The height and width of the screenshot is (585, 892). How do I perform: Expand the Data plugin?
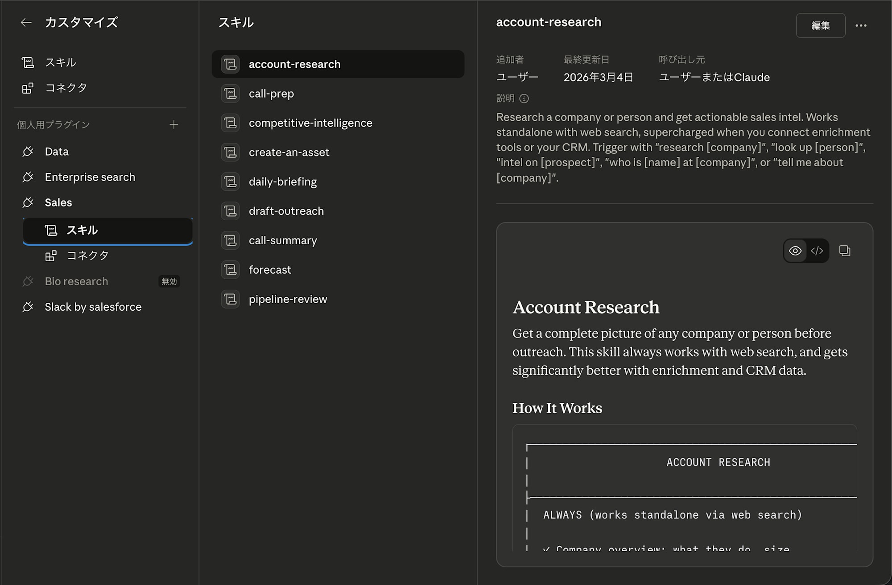click(x=57, y=152)
